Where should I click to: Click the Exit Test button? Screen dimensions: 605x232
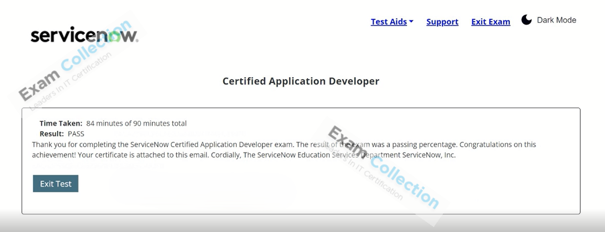(x=55, y=184)
